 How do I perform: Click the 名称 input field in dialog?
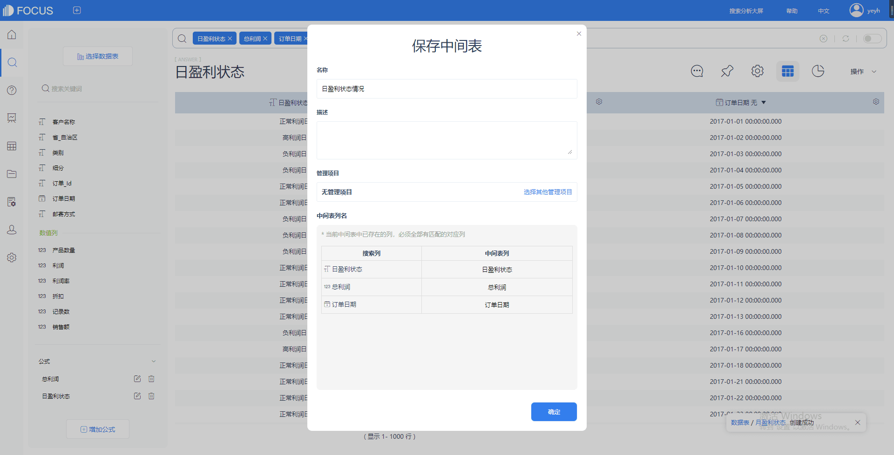(447, 89)
